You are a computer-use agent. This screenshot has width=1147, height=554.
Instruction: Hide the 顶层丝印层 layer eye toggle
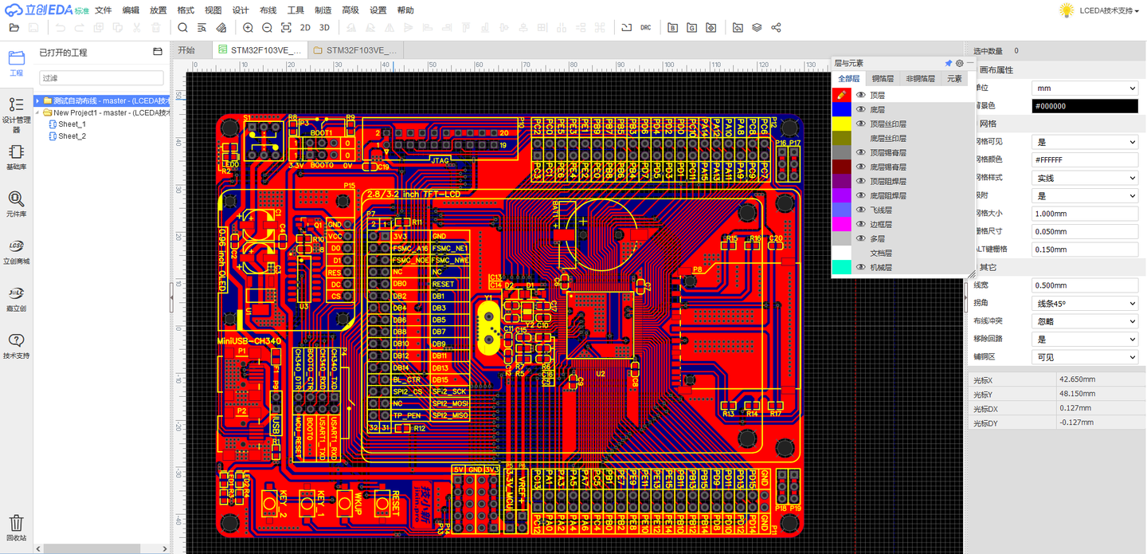tap(860, 124)
